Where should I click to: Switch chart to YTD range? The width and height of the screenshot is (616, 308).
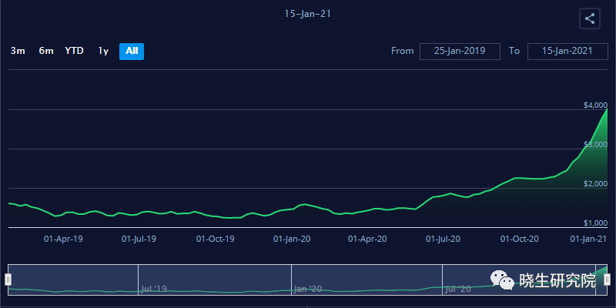tap(74, 51)
